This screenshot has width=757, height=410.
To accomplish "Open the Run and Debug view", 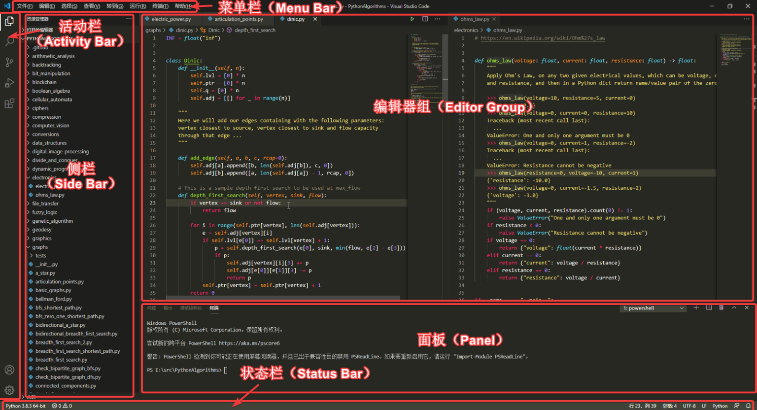I will pos(10,82).
